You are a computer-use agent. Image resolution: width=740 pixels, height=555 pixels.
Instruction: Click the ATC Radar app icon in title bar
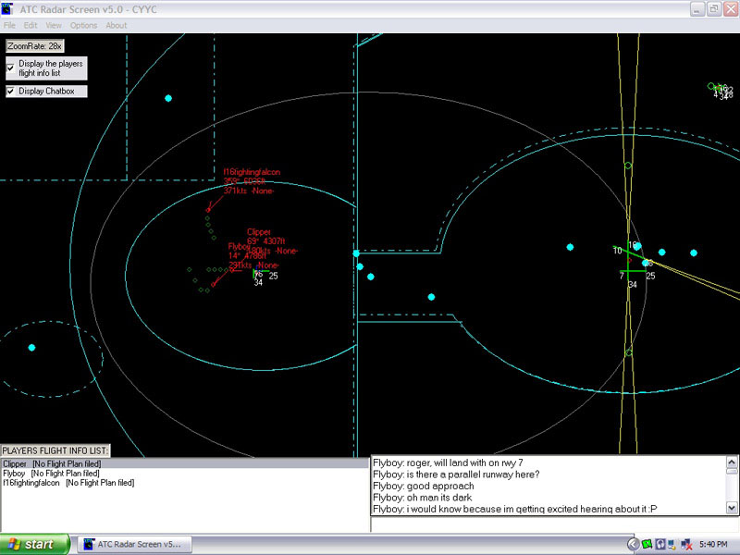(10, 9)
